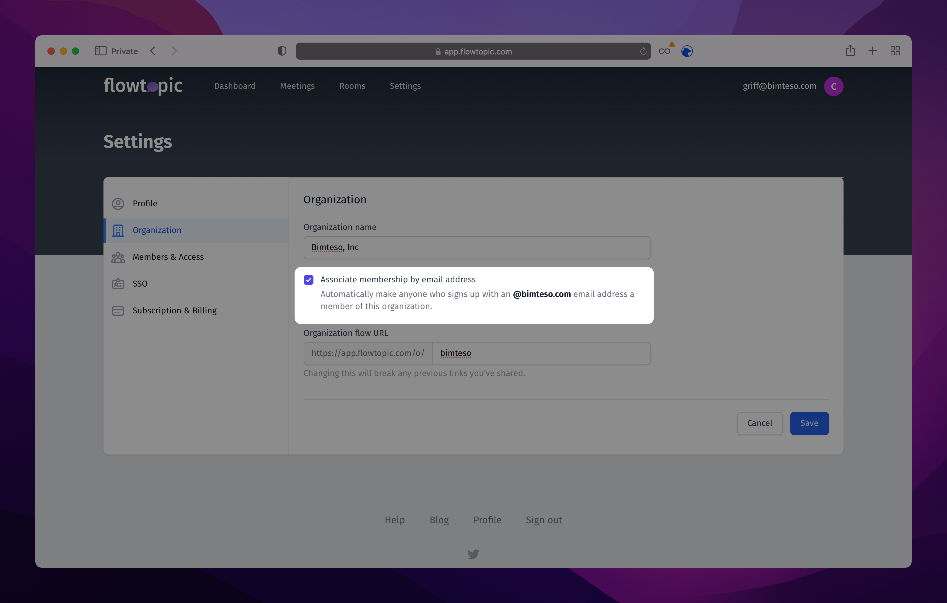Viewport: 947px width, 603px height.
Task: Open the Profile settings icon in sidebar
Action: pyautogui.click(x=118, y=204)
